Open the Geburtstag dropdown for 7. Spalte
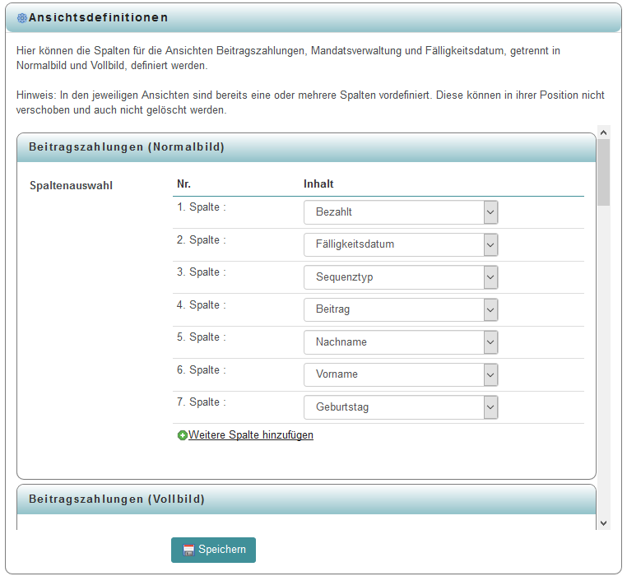Image resolution: width=627 pixels, height=576 pixels. coord(401,407)
